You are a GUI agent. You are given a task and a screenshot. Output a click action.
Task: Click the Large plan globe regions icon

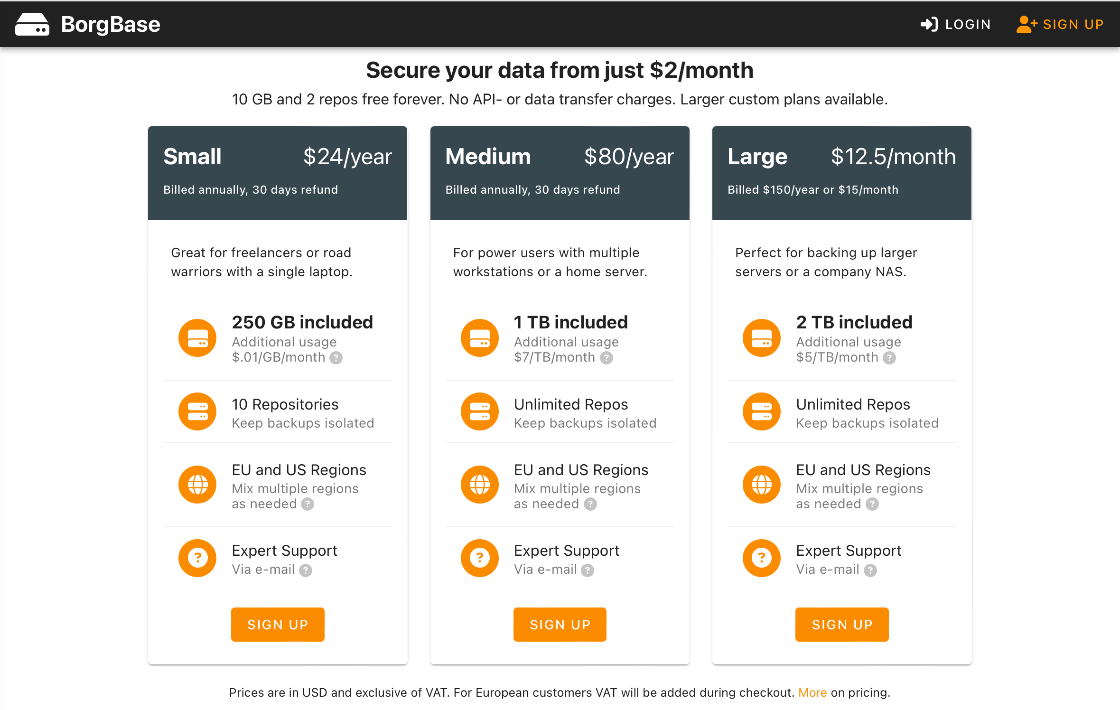[x=761, y=485]
